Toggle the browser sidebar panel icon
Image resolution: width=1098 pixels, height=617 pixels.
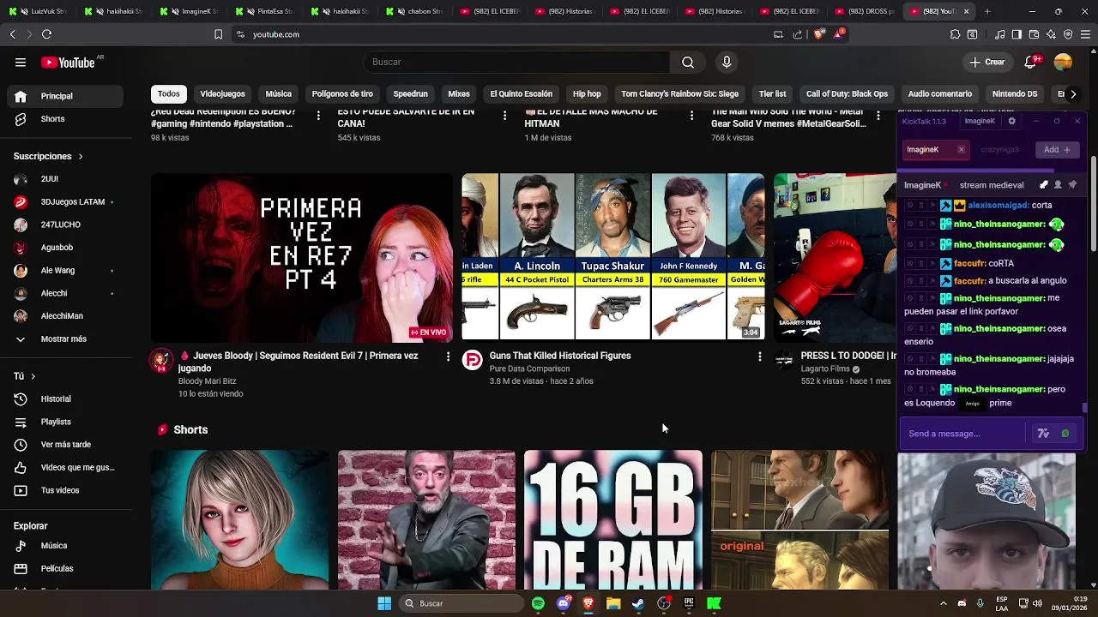click(1017, 34)
